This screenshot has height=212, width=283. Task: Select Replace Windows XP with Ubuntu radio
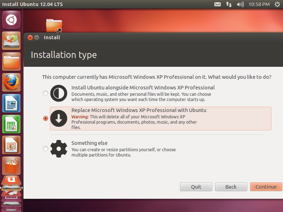coord(46,118)
